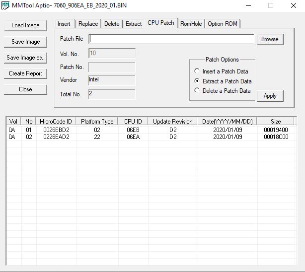
Task: Switch to the RomHole tab
Action: (x=191, y=24)
